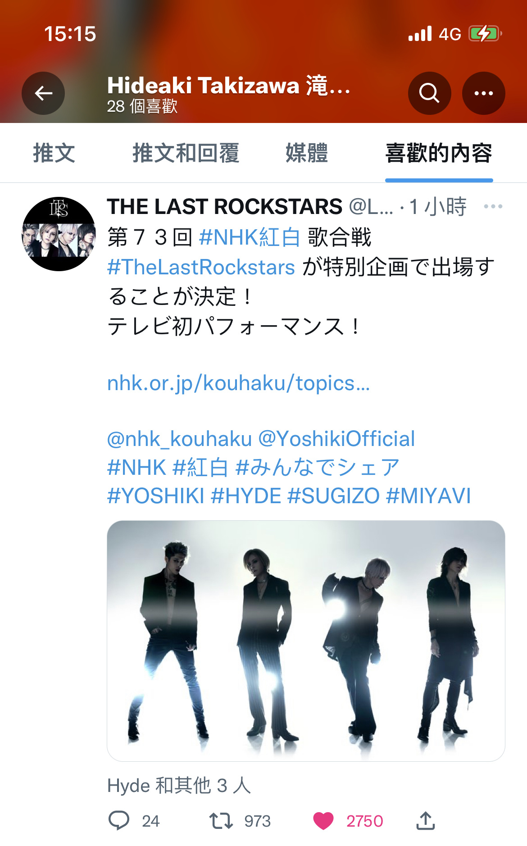Tap the share upload icon
This screenshot has width=527, height=846.
[426, 821]
